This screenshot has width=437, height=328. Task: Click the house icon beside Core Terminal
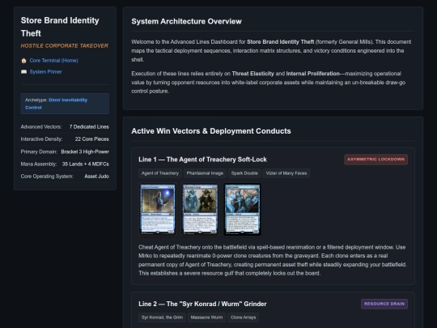coord(23,60)
